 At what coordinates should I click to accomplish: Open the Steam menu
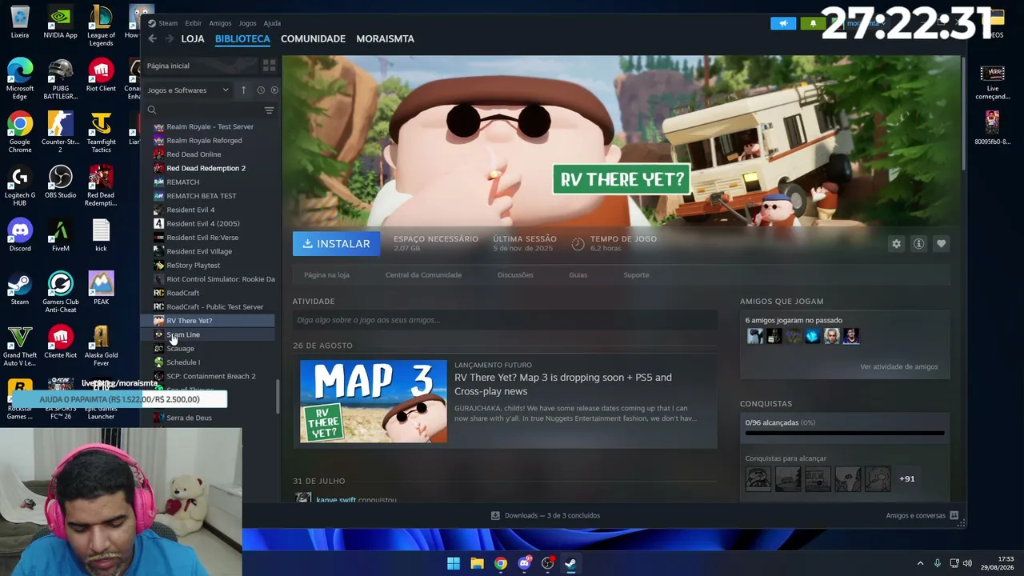(x=168, y=23)
